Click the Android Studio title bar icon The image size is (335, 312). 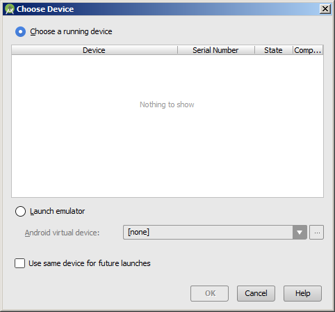[10, 9]
